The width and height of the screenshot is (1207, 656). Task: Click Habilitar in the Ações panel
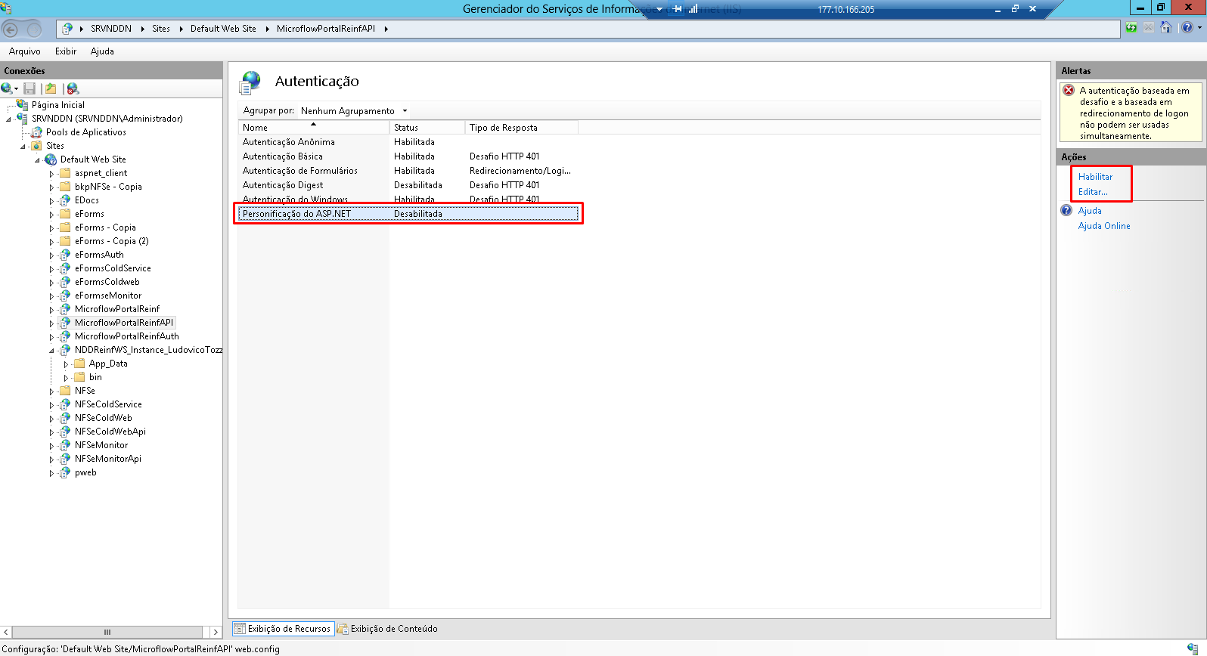point(1095,177)
